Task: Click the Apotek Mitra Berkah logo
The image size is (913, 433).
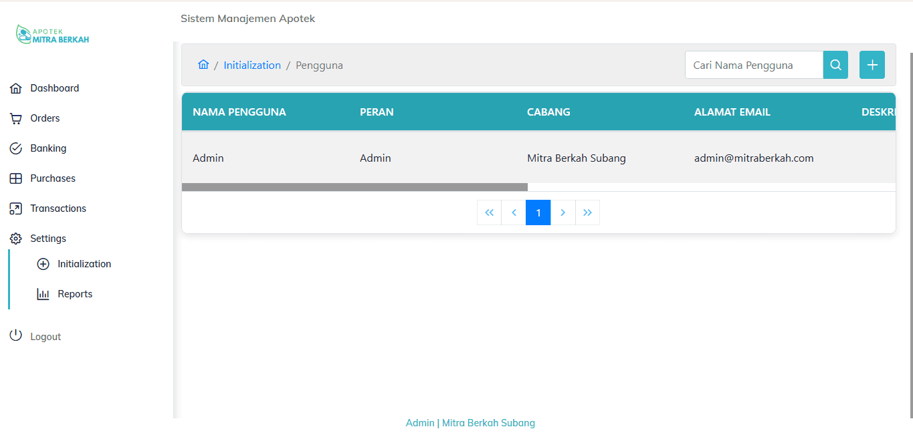Action: (x=52, y=35)
